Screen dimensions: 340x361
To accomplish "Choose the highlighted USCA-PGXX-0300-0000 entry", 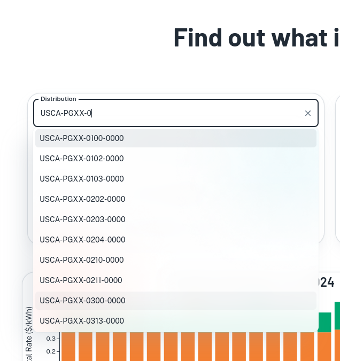I will point(176,301).
